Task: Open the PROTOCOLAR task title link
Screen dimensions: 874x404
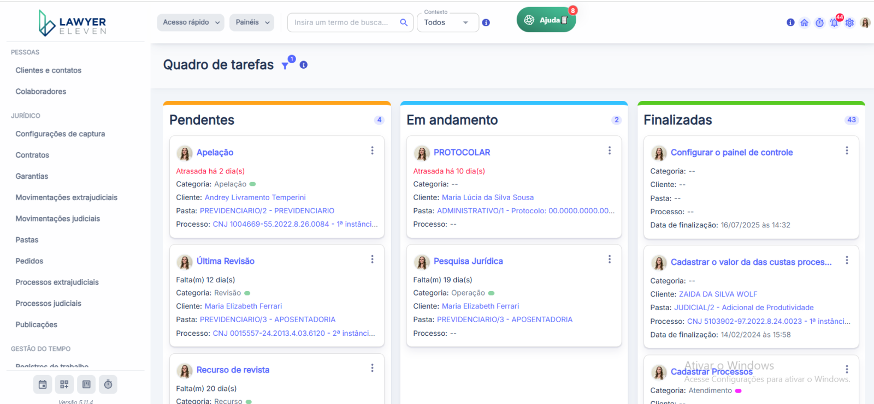Action: [462, 153]
